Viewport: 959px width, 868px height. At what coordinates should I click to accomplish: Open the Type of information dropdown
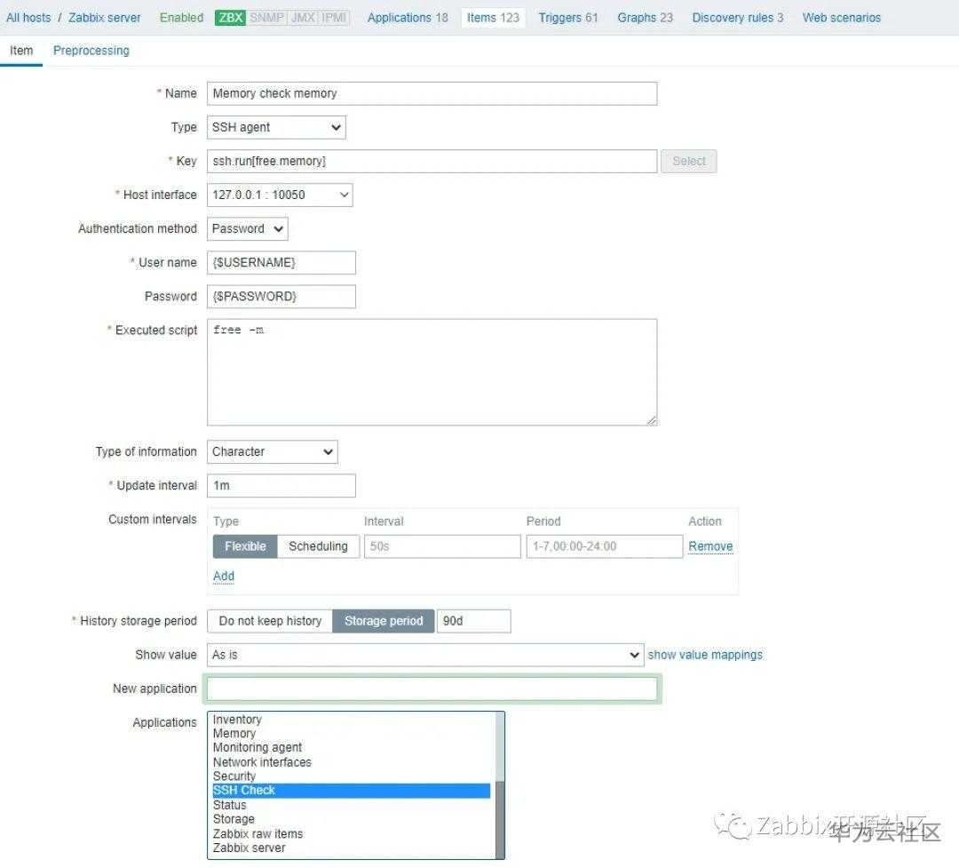pos(273,451)
